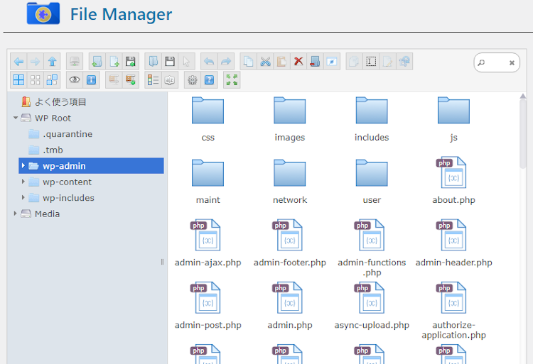
Task: Go to parent folder with up arrow
Action: point(52,62)
